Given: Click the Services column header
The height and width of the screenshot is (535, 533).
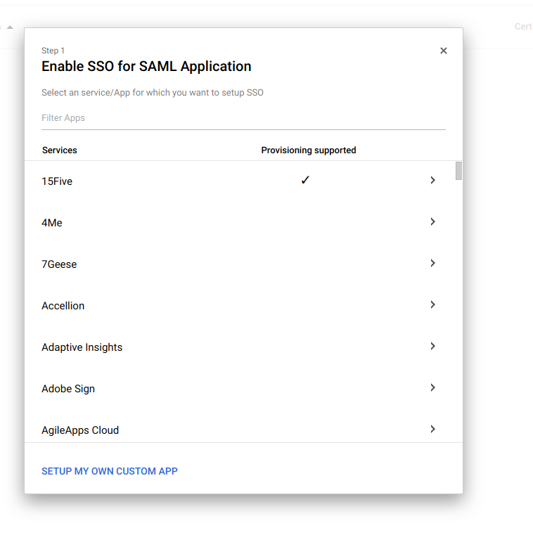Looking at the screenshot, I should [x=60, y=150].
